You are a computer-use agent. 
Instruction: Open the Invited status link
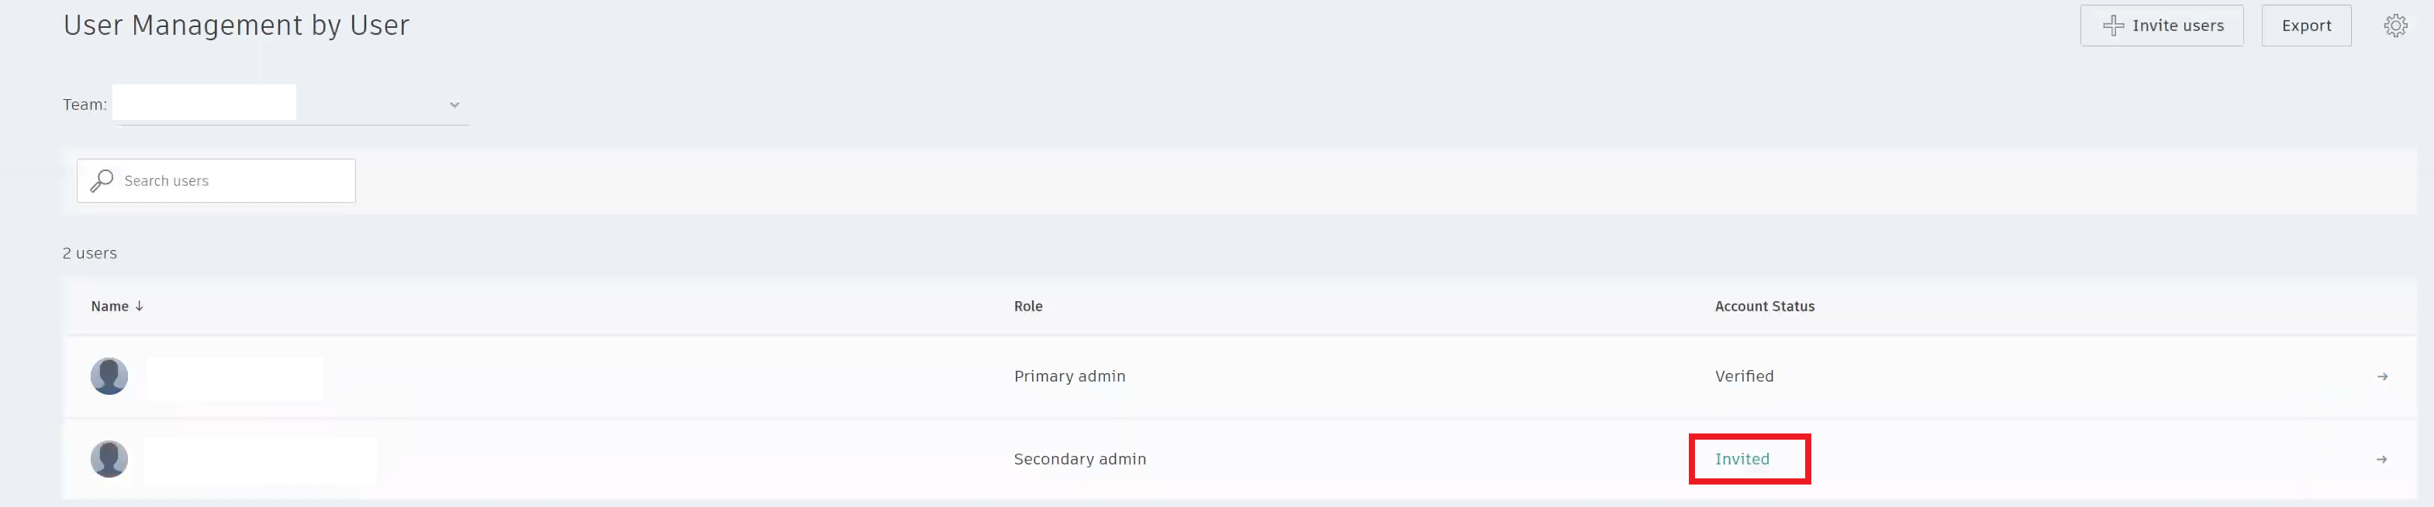pos(1742,459)
